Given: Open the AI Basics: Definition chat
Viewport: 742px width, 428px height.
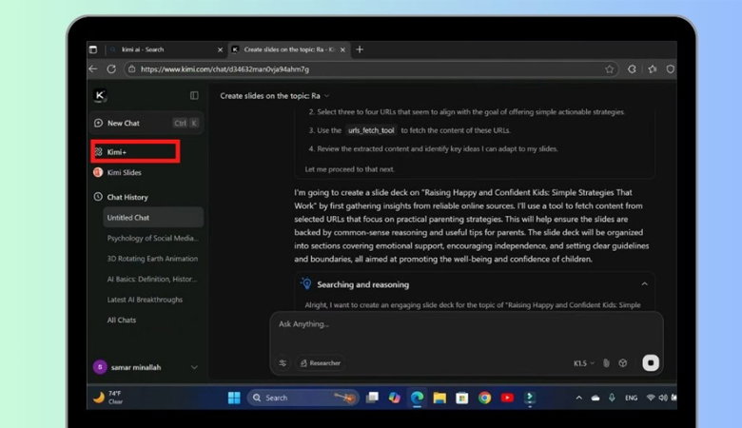Looking at the screenshot, I should click(152, 279).
